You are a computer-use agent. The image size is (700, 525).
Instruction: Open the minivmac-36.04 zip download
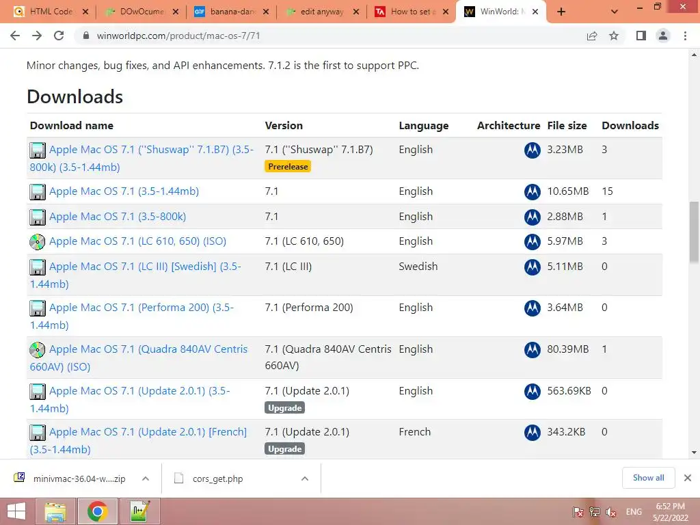(x=79, y=479)
